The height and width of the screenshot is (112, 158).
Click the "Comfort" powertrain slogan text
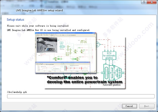84,79
